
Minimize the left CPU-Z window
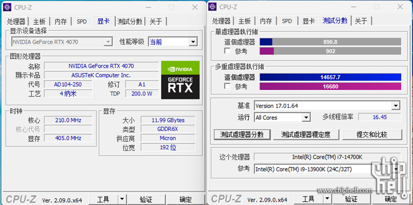tap(148, 8)
